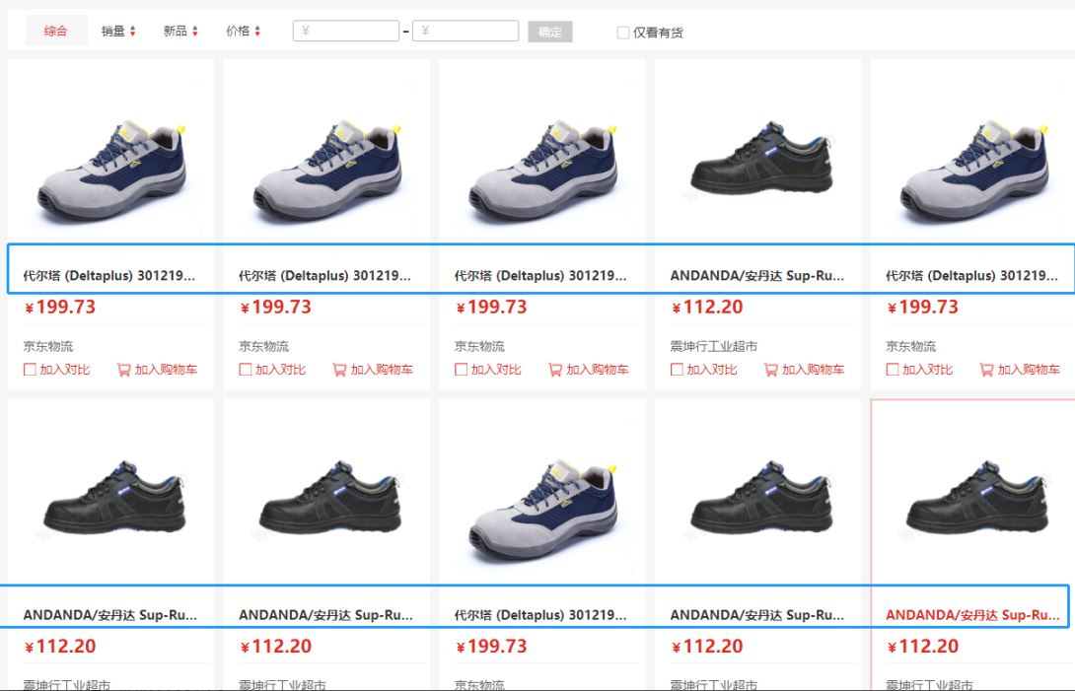Click cart icon on first-row ANDANDA product
Viewport: 1075px width, 691px height.
pyautogui.click(x=770, y=370)
